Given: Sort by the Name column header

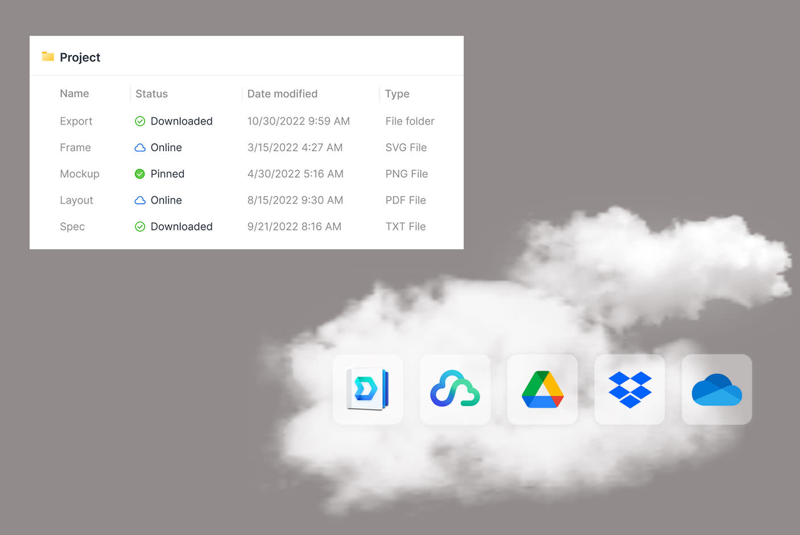Looking at the screenshot, I should click(x=75, y=93).
